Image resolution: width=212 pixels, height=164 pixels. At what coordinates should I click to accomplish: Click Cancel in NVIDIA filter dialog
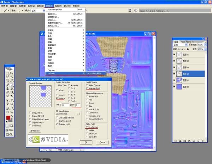point(102,142)
